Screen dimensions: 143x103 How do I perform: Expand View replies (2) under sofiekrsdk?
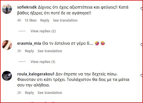click(43, 31)
